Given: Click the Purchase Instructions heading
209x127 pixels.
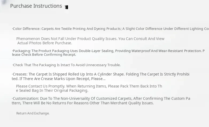Looking at the screenshot, I should pos(36,6).
